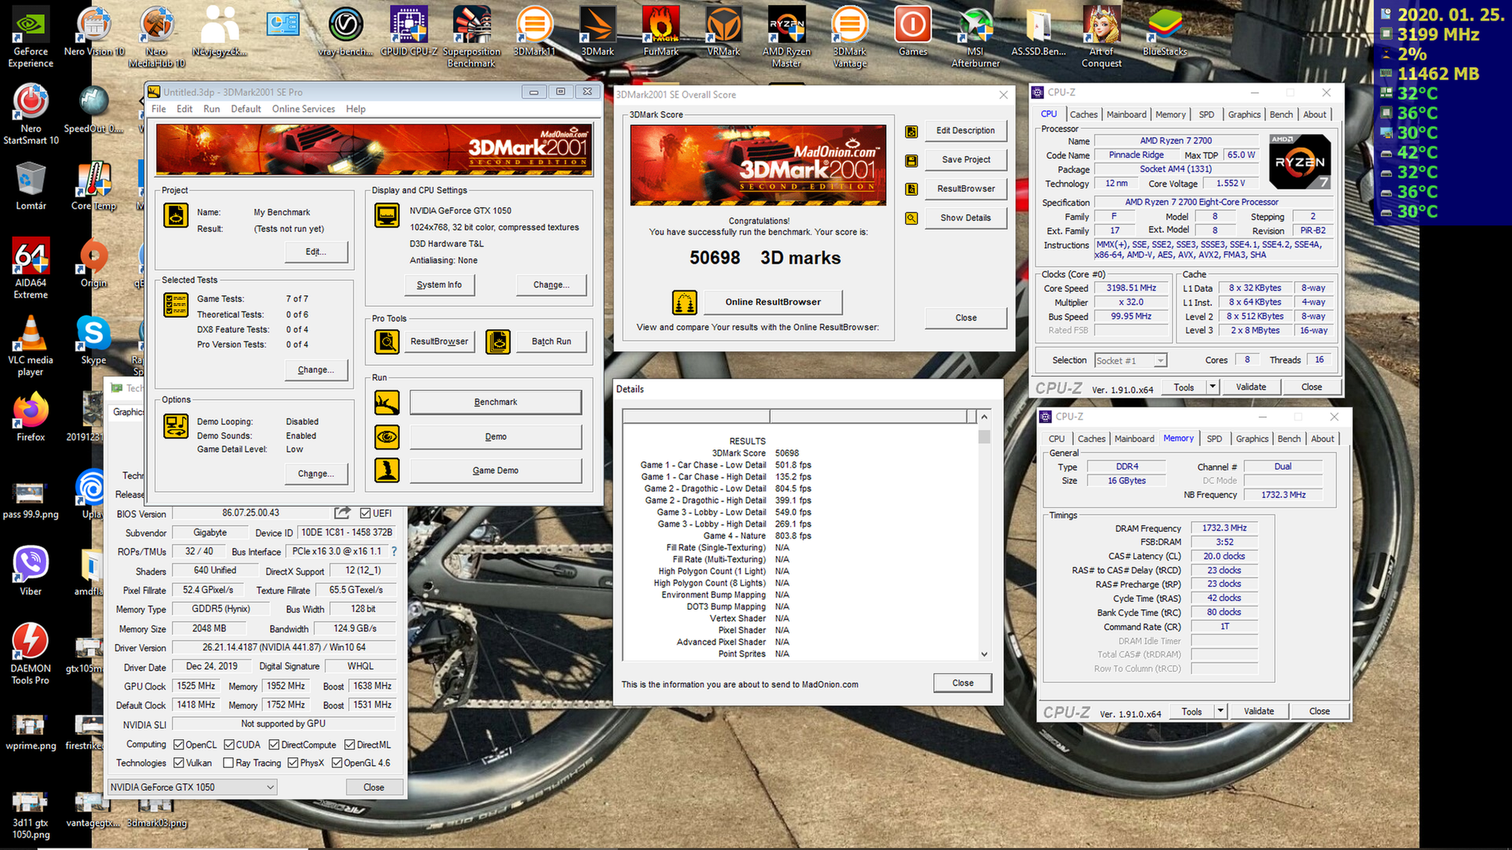
Task: Toggle the Vulkan checkbox in GPU-Z
Action: point(179,763)
